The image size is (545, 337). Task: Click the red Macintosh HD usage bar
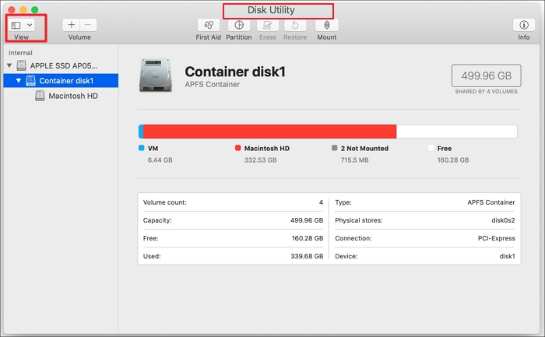[x=269, y=132]
